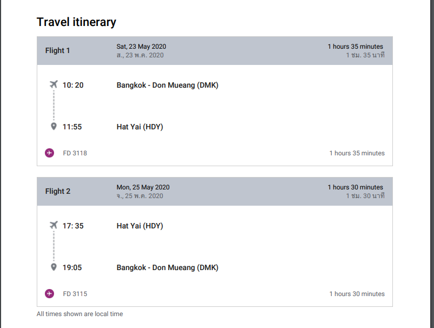
Task: Click the local time note text
Action: tap(80, 314)
